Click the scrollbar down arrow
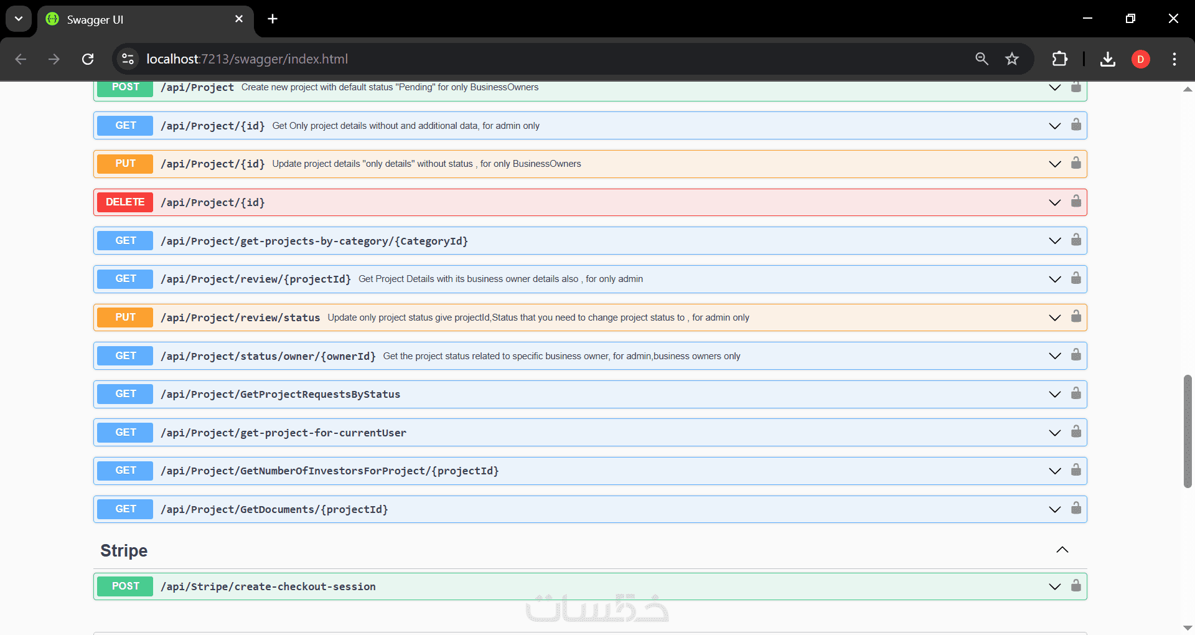 coord(1188,628)
